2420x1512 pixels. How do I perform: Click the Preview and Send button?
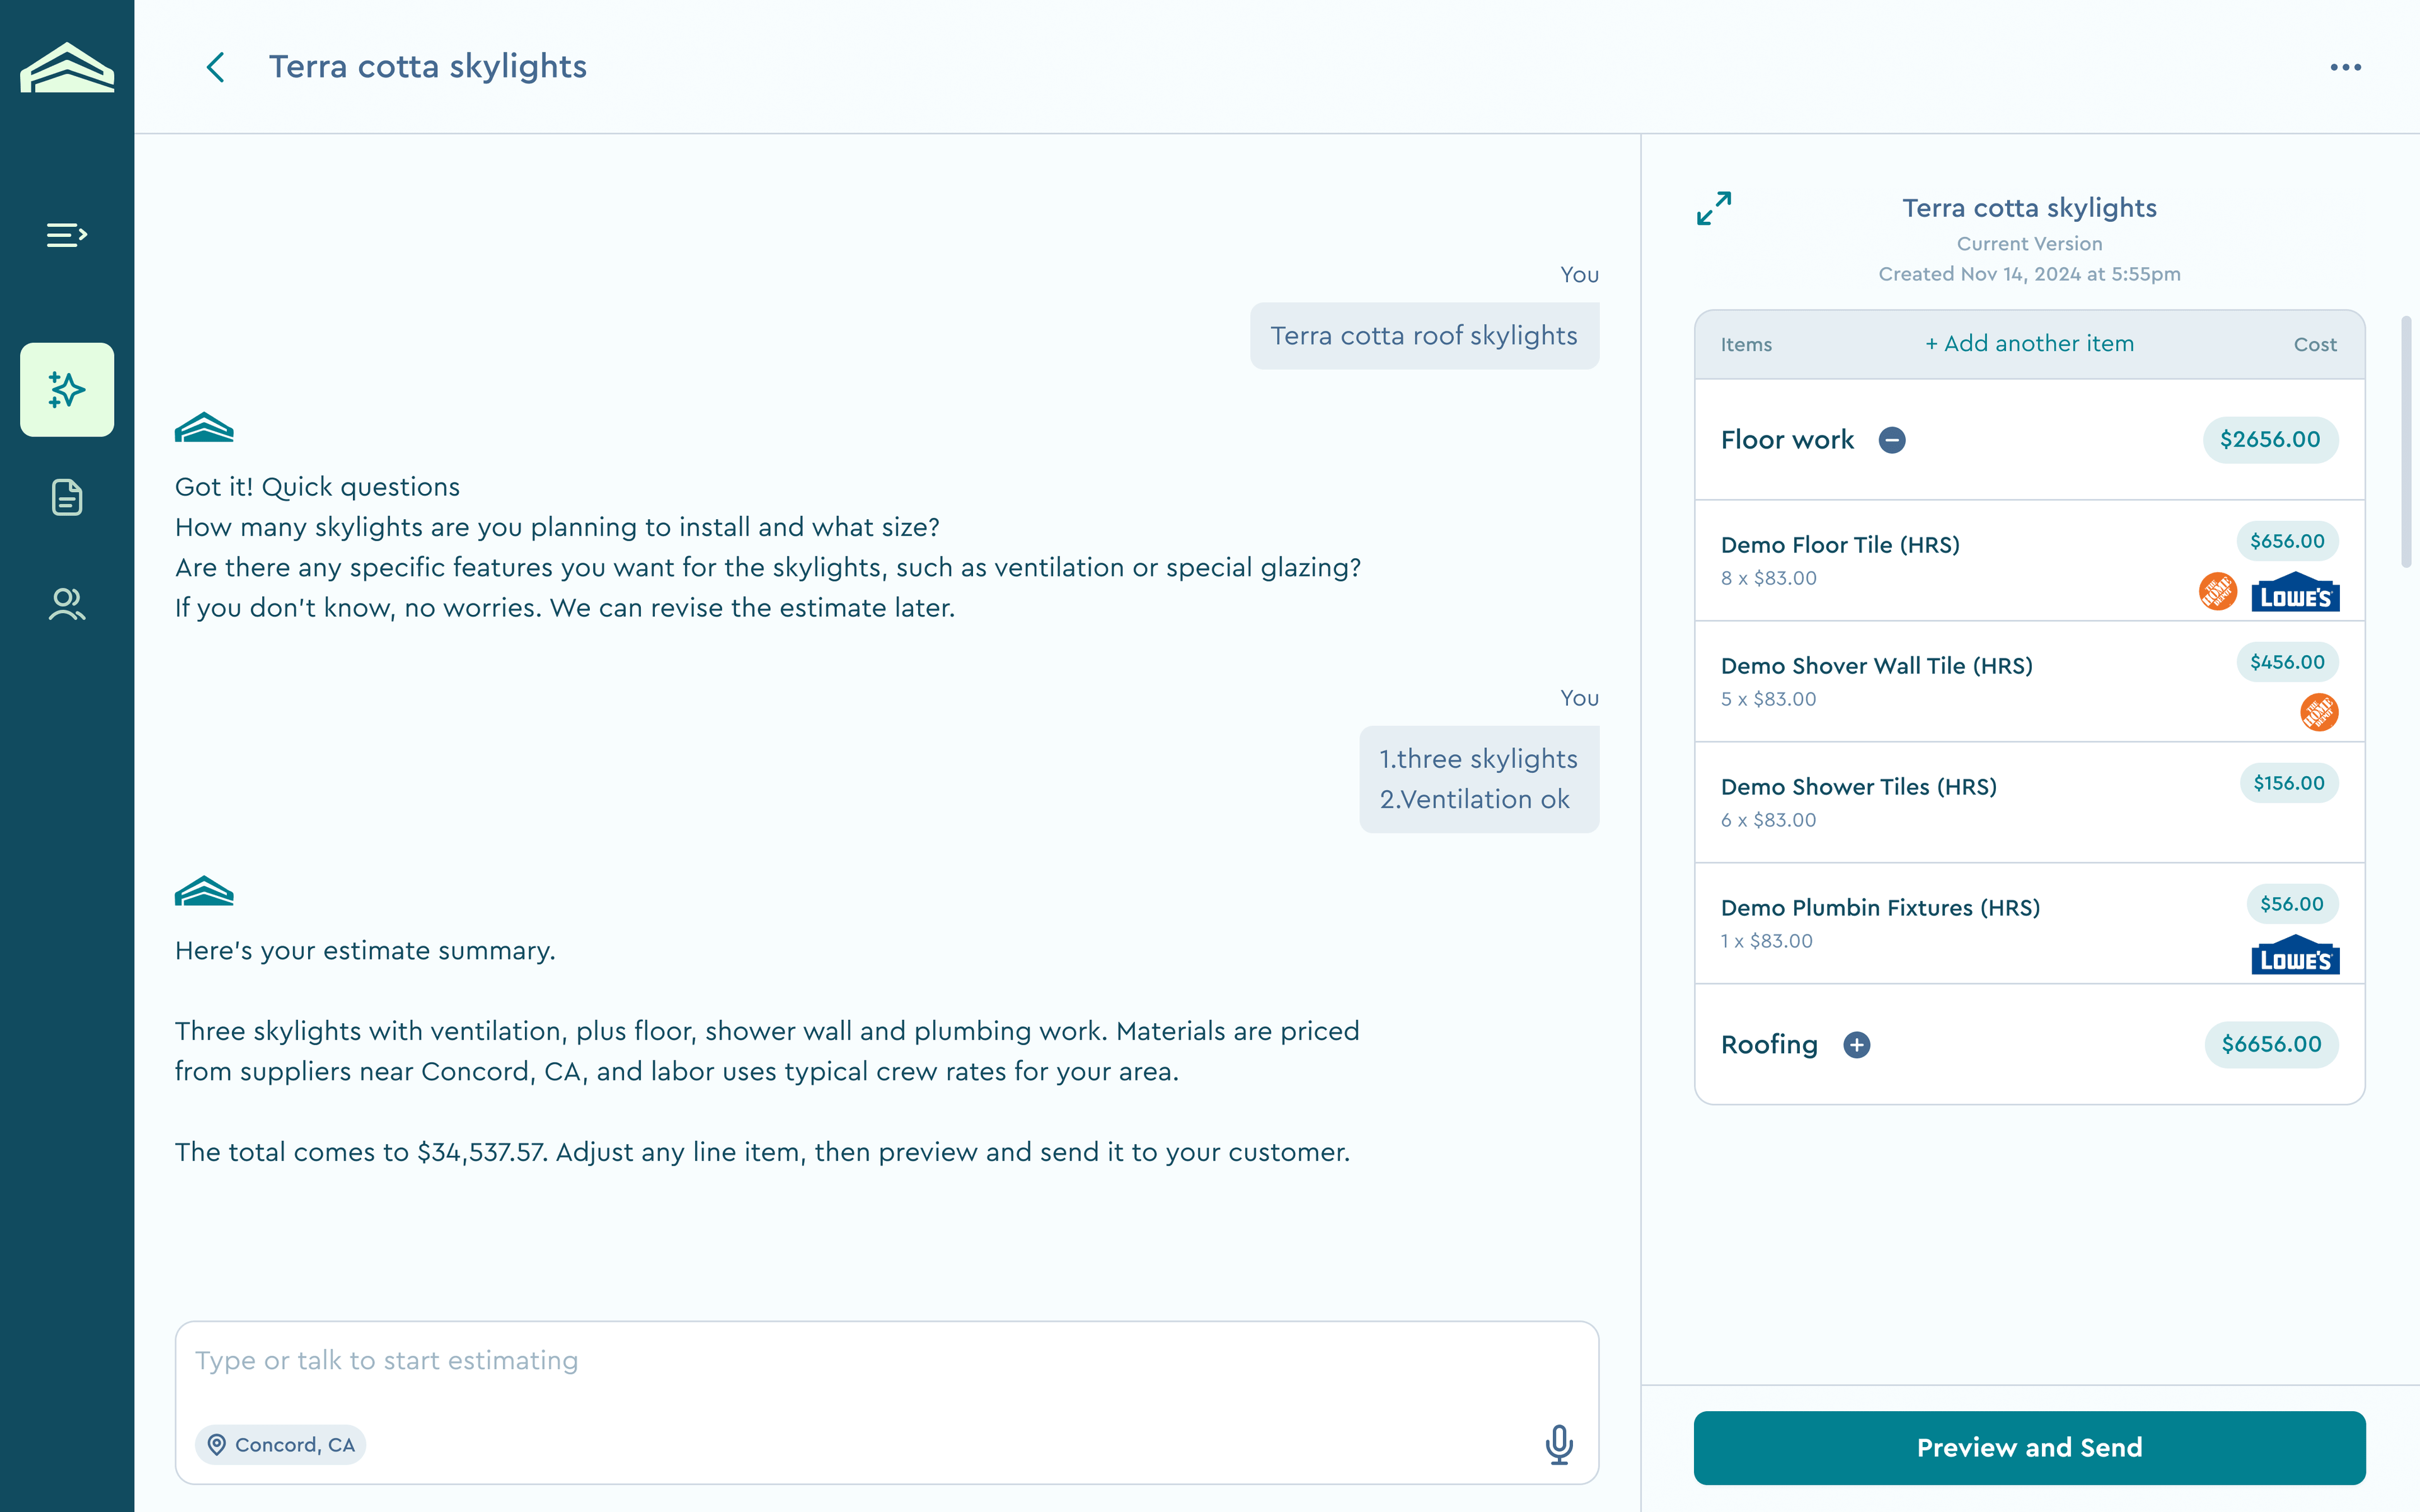coord(2029,1447)
